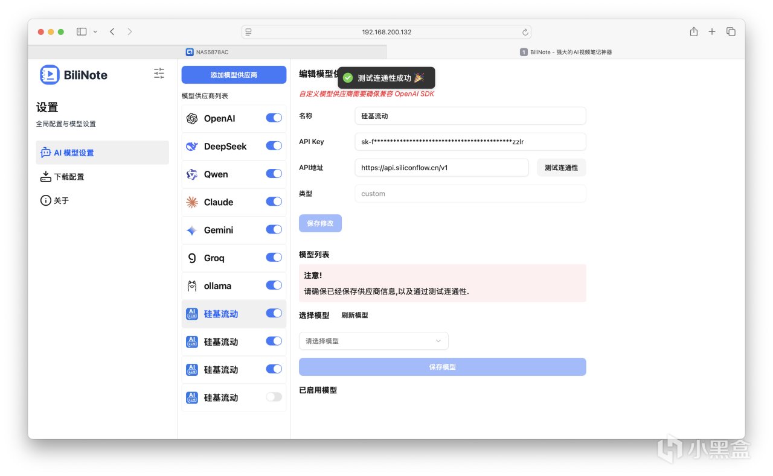Select the BiliNote browser tab
773x476 pixels.
[x=566, y=52]
